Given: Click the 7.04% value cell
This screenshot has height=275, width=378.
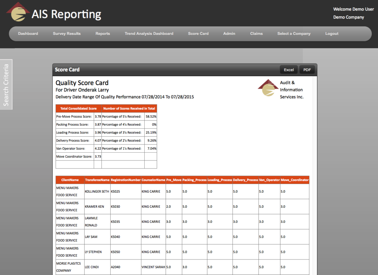Looking at the screenshot, I should (151, 149).
